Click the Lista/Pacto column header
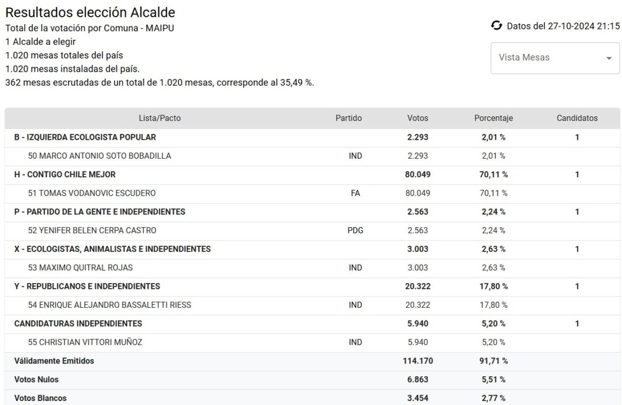The height and width of the screenshot is (405, 622). [x=160, y=118]
